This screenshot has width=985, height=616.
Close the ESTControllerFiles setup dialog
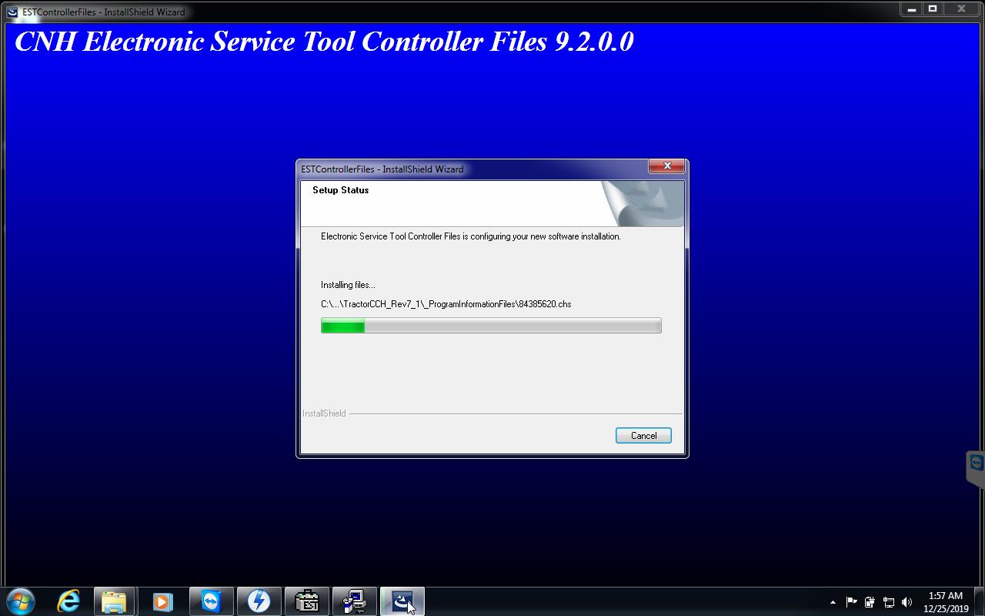pyautogui.click(x=667, y=166)
